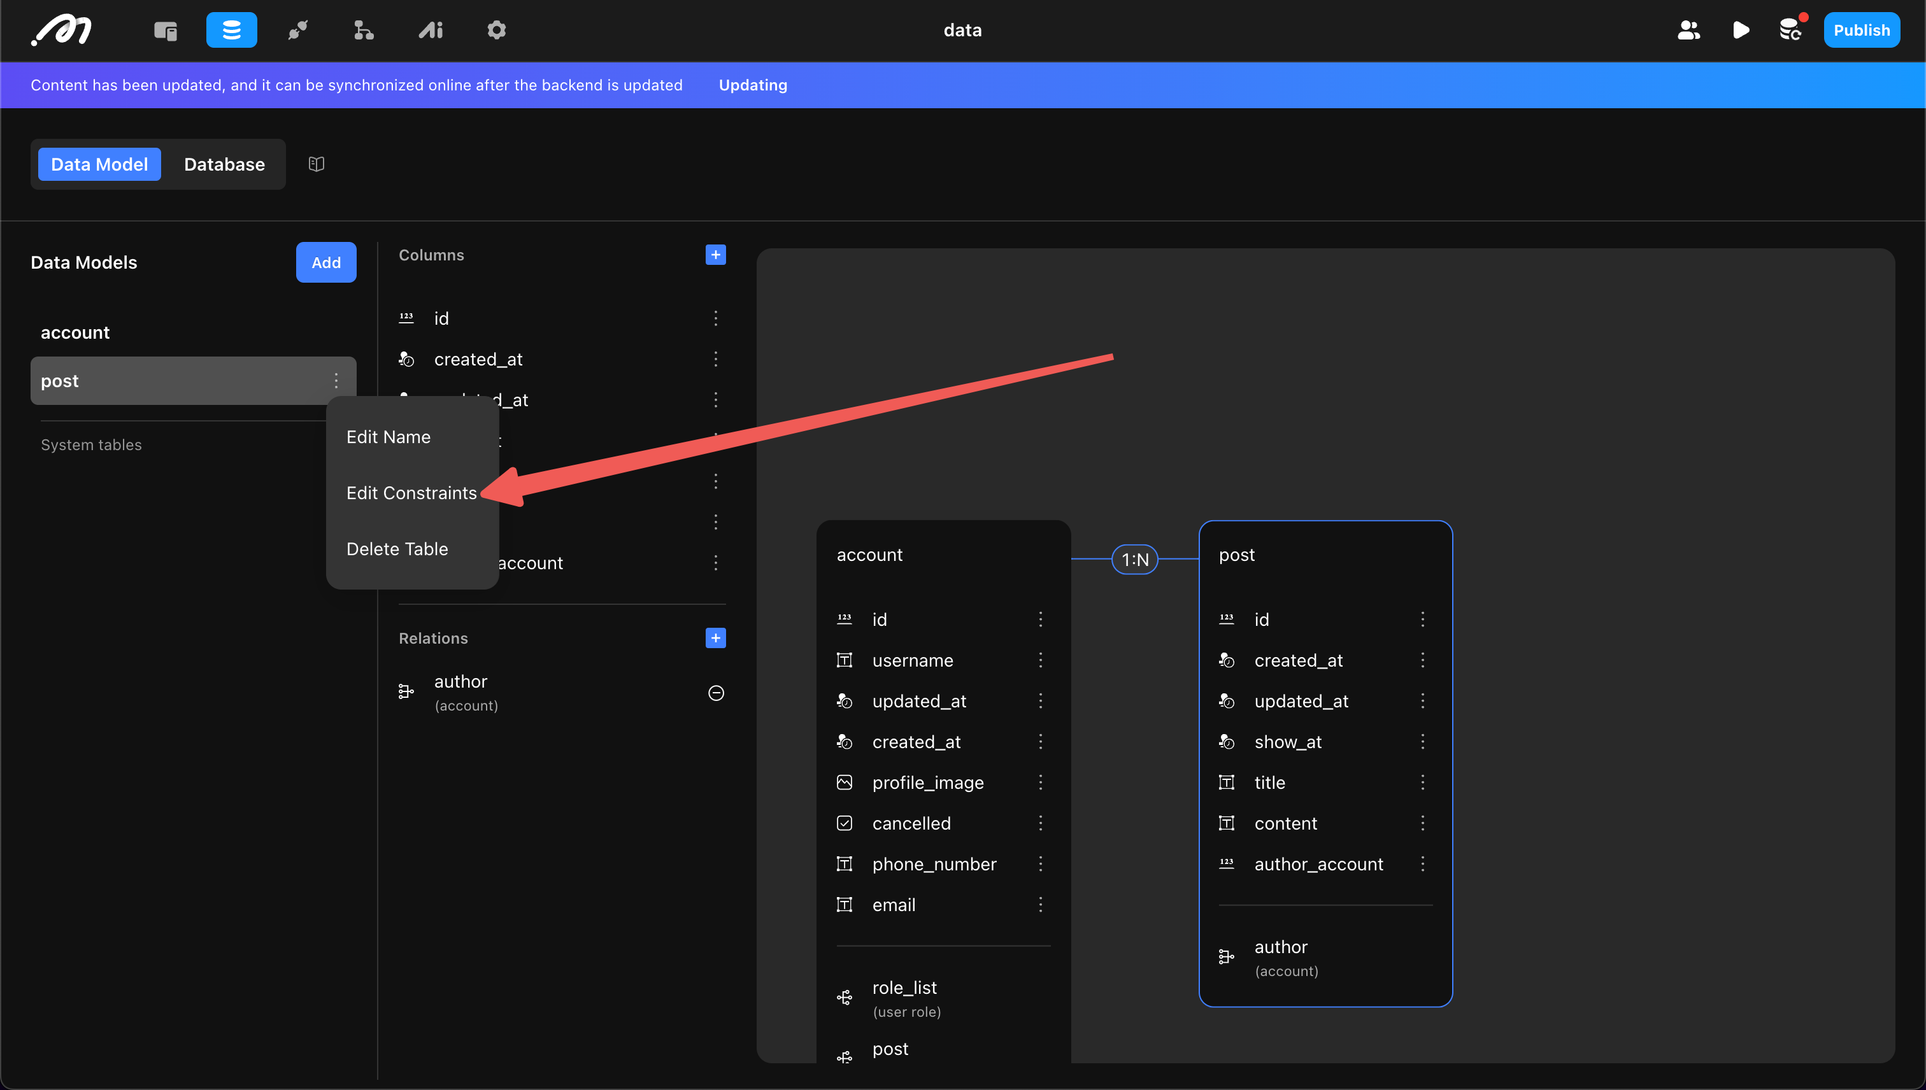Click the username text-type icon in account card
The width and height of the screenshot is (1926, 1090).
844,660
